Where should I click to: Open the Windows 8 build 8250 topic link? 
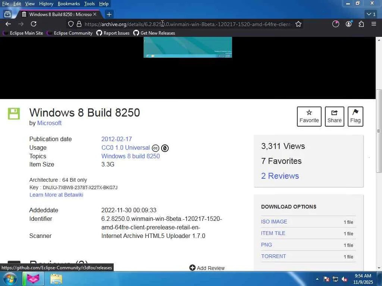[x=131, y=156]
